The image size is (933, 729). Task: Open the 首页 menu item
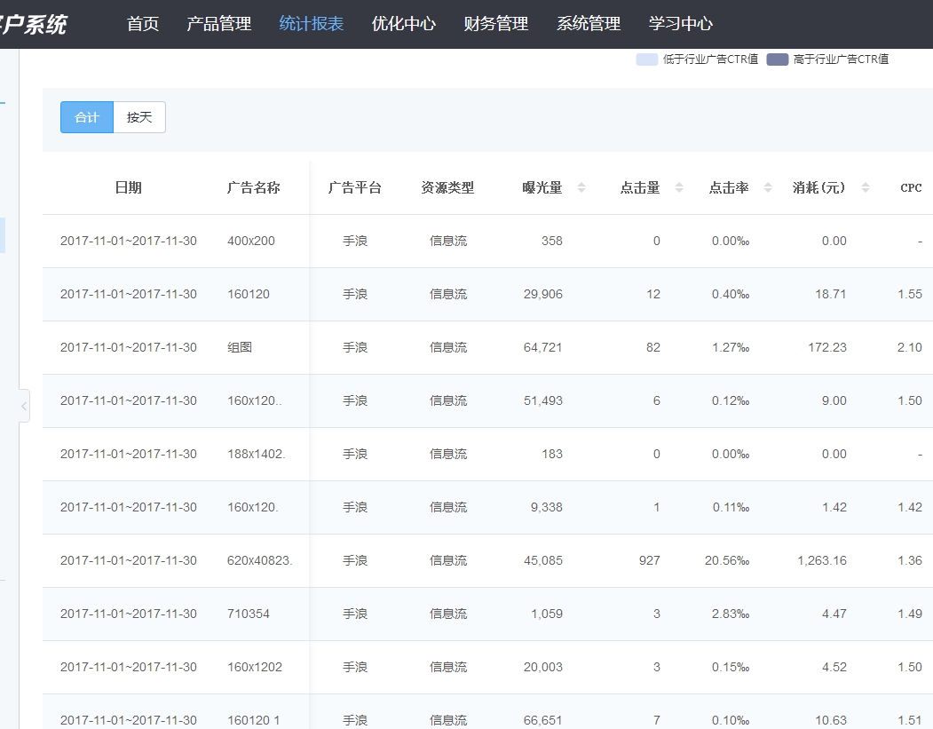pyautogui.click(x=143, y=24)
